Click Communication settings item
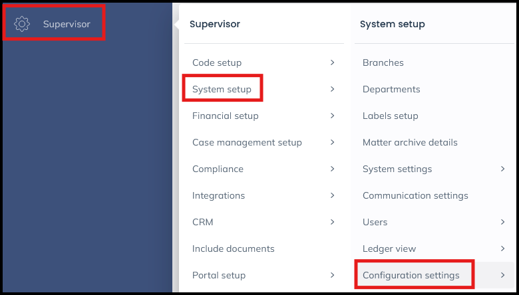 pyautogui.click(x=415, y=195)
